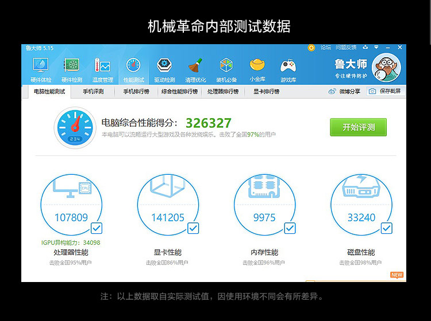Viewport: 431px width, 321px height.
Task: Click the skin/theme icon in title bar
Action: (365, 47)
